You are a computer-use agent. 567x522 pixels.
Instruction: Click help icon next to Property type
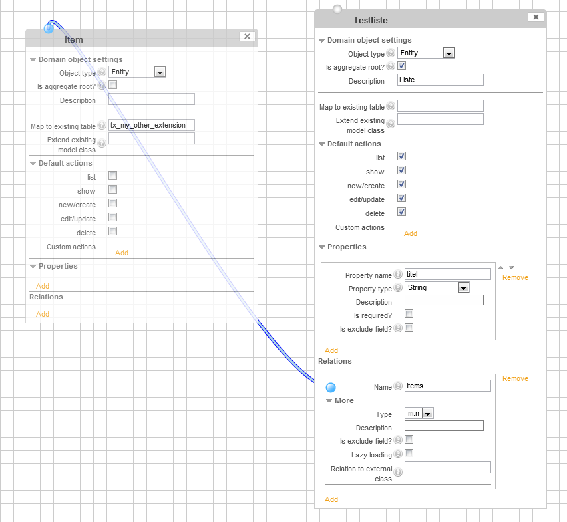(398, 287)
